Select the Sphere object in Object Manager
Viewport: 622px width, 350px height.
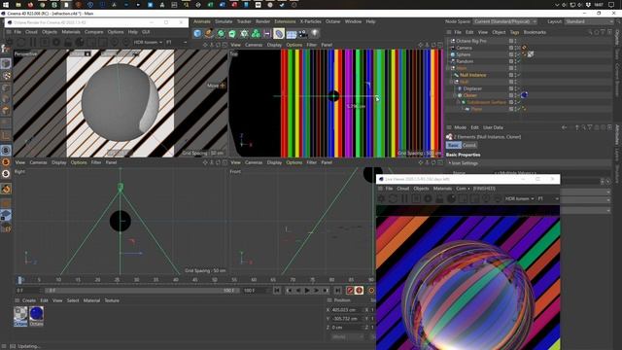point(463,54)
